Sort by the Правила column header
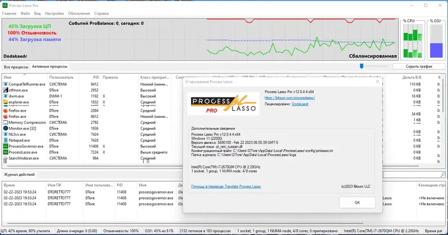The height and width of the screenshot is (235, 448). (119, 77)
